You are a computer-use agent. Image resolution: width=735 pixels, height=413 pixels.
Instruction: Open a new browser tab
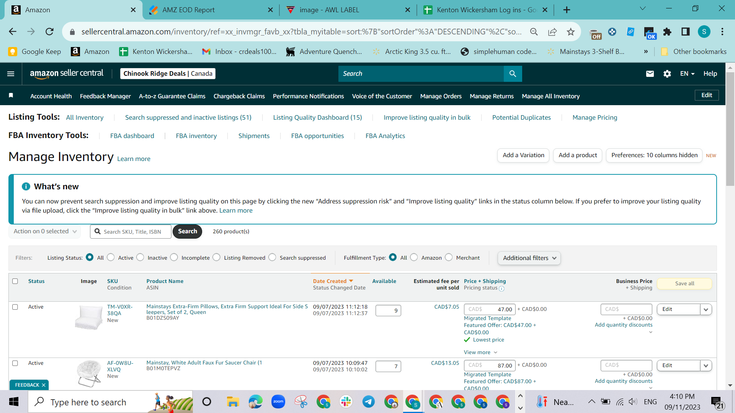click(567, 10)
